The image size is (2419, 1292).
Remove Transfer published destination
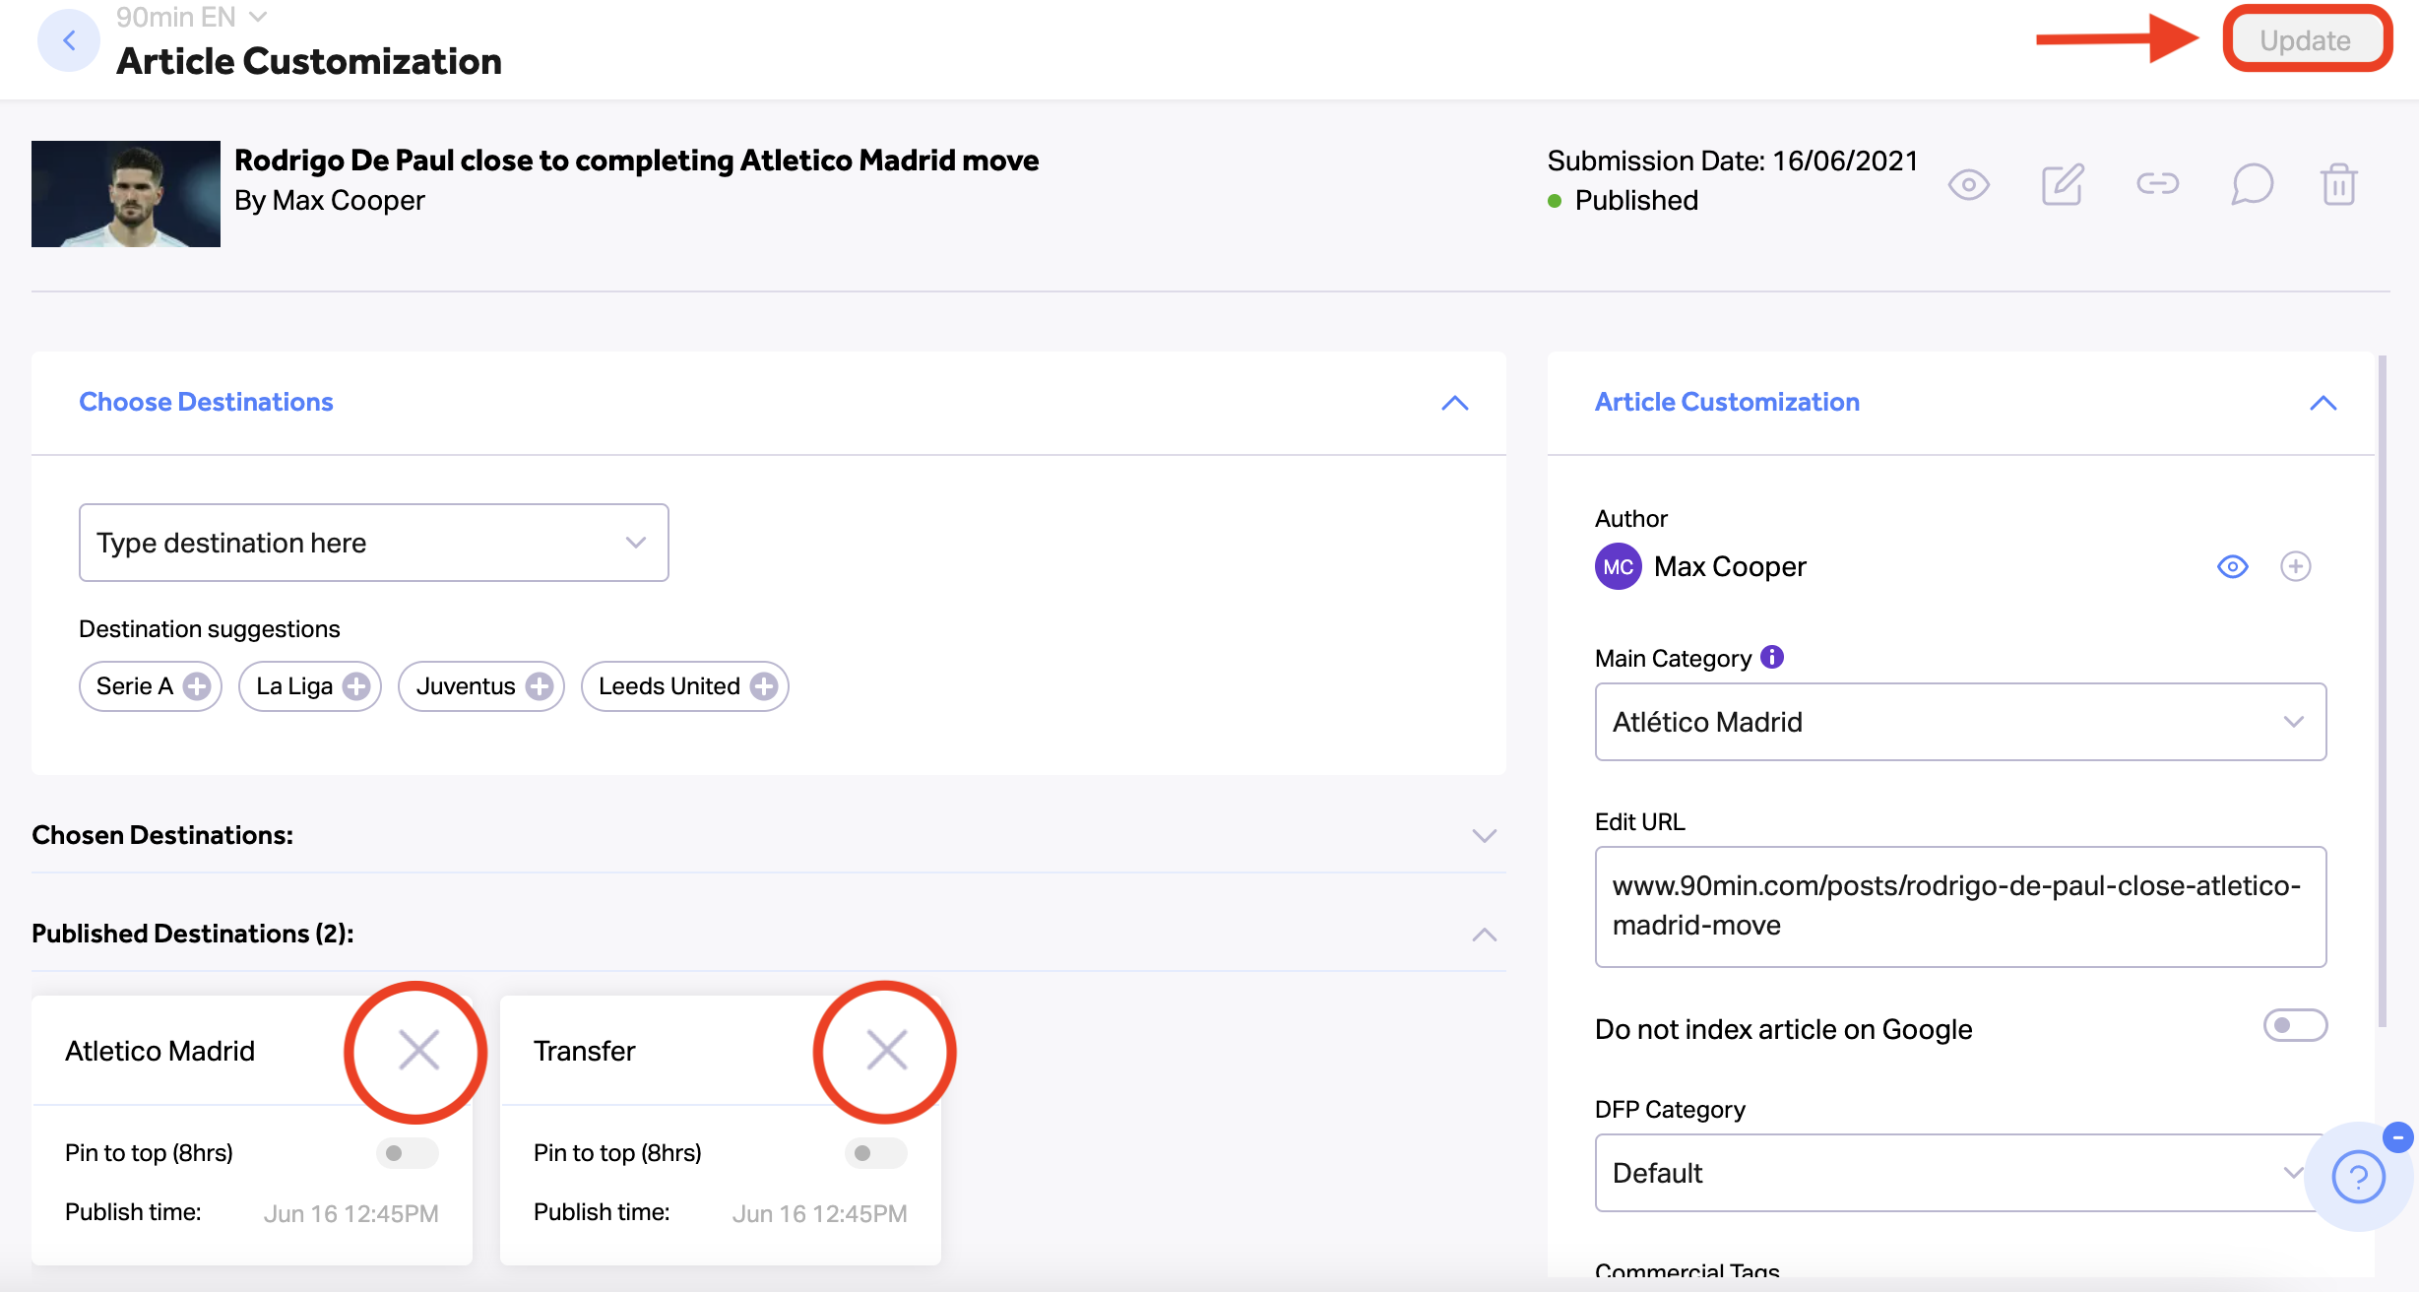886,1050
